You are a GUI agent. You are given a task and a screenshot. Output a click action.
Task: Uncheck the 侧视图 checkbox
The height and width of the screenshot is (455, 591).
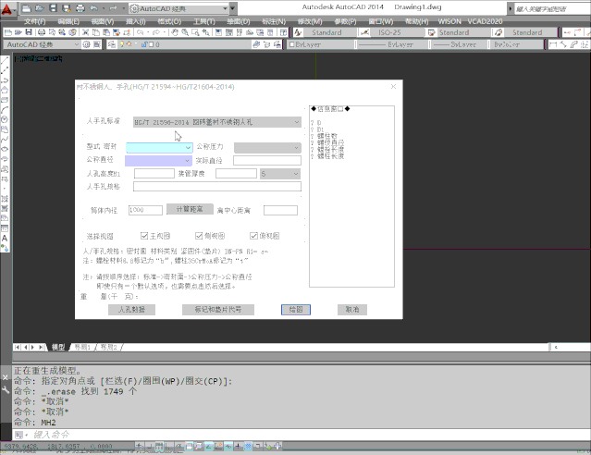click(x=199, y=235)
